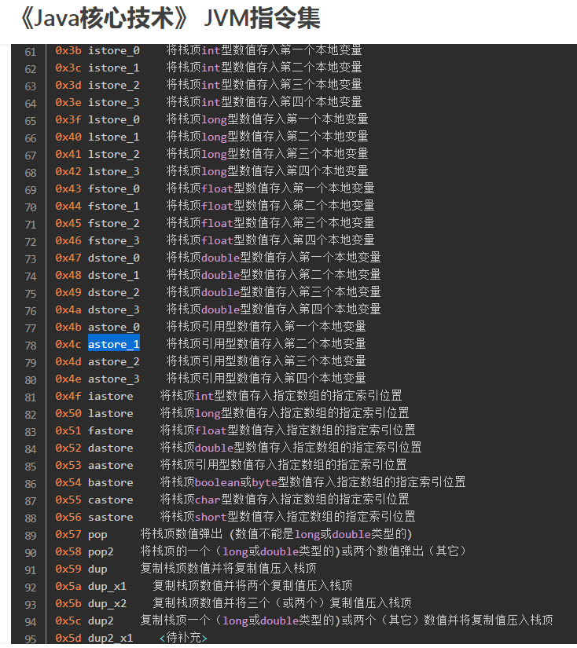Select the astore_2 instruction text
Image resolution: width=577 pixels, height=648 pixels.
114,361
